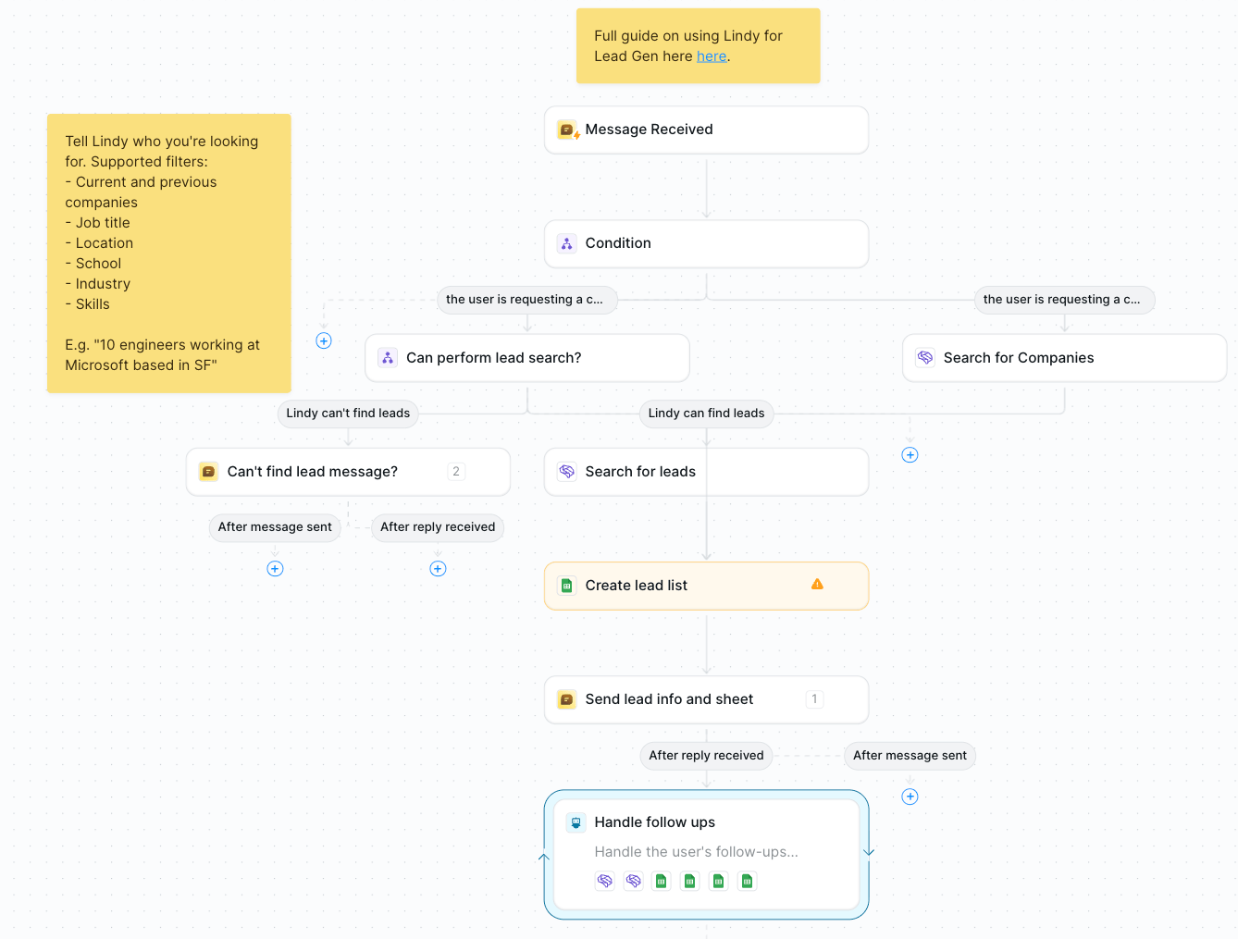Select the yellow supported filters sticky note
The height and width of the screenshot is (939, 1238).
coord(169,253)
